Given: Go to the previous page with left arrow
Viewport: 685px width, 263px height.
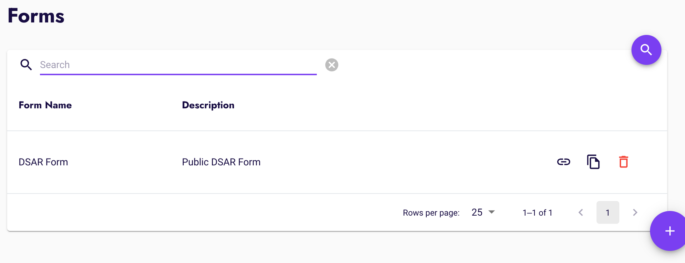Looking at the screenshot, I should (x=580, y=212).
